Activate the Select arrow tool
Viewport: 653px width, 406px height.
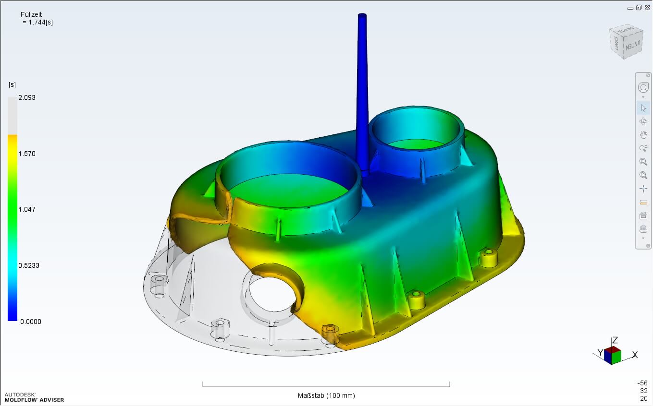click(643, 108)
